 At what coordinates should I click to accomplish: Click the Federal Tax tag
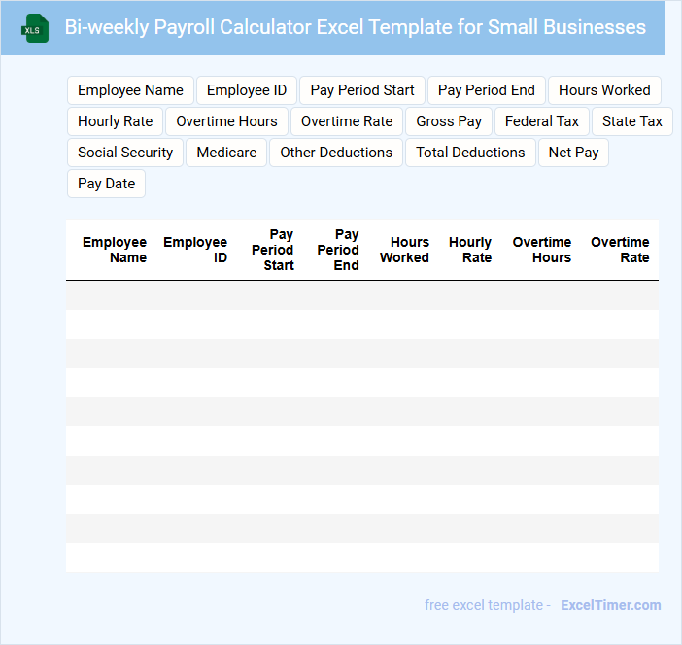pos(542,121)
